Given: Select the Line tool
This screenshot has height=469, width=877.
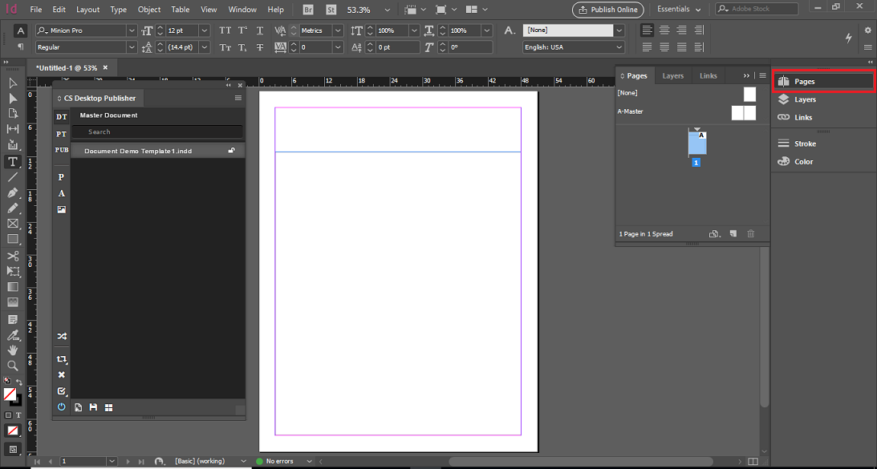Looking at the screenshot, I should [x=13, y=177].
